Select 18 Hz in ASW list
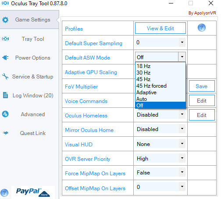The image size is (221, 199). click(160, 66)
